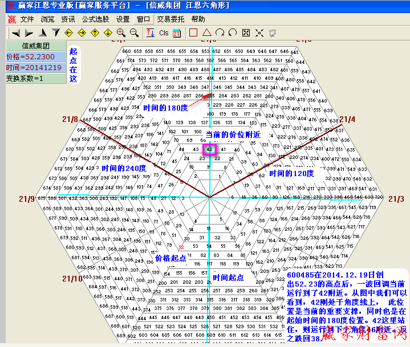
Task: Click the Cls clear toolbar button
Action: [164, 32]
